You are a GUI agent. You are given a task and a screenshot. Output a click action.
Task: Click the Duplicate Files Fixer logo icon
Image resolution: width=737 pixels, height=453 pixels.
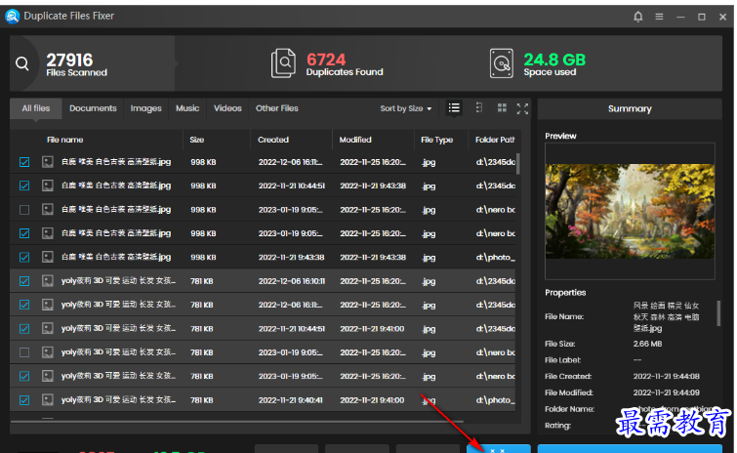[13, 16]
